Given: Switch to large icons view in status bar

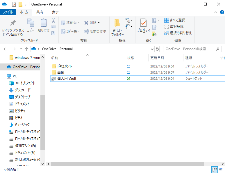Looking at the screenshot, I should (221, 170).
